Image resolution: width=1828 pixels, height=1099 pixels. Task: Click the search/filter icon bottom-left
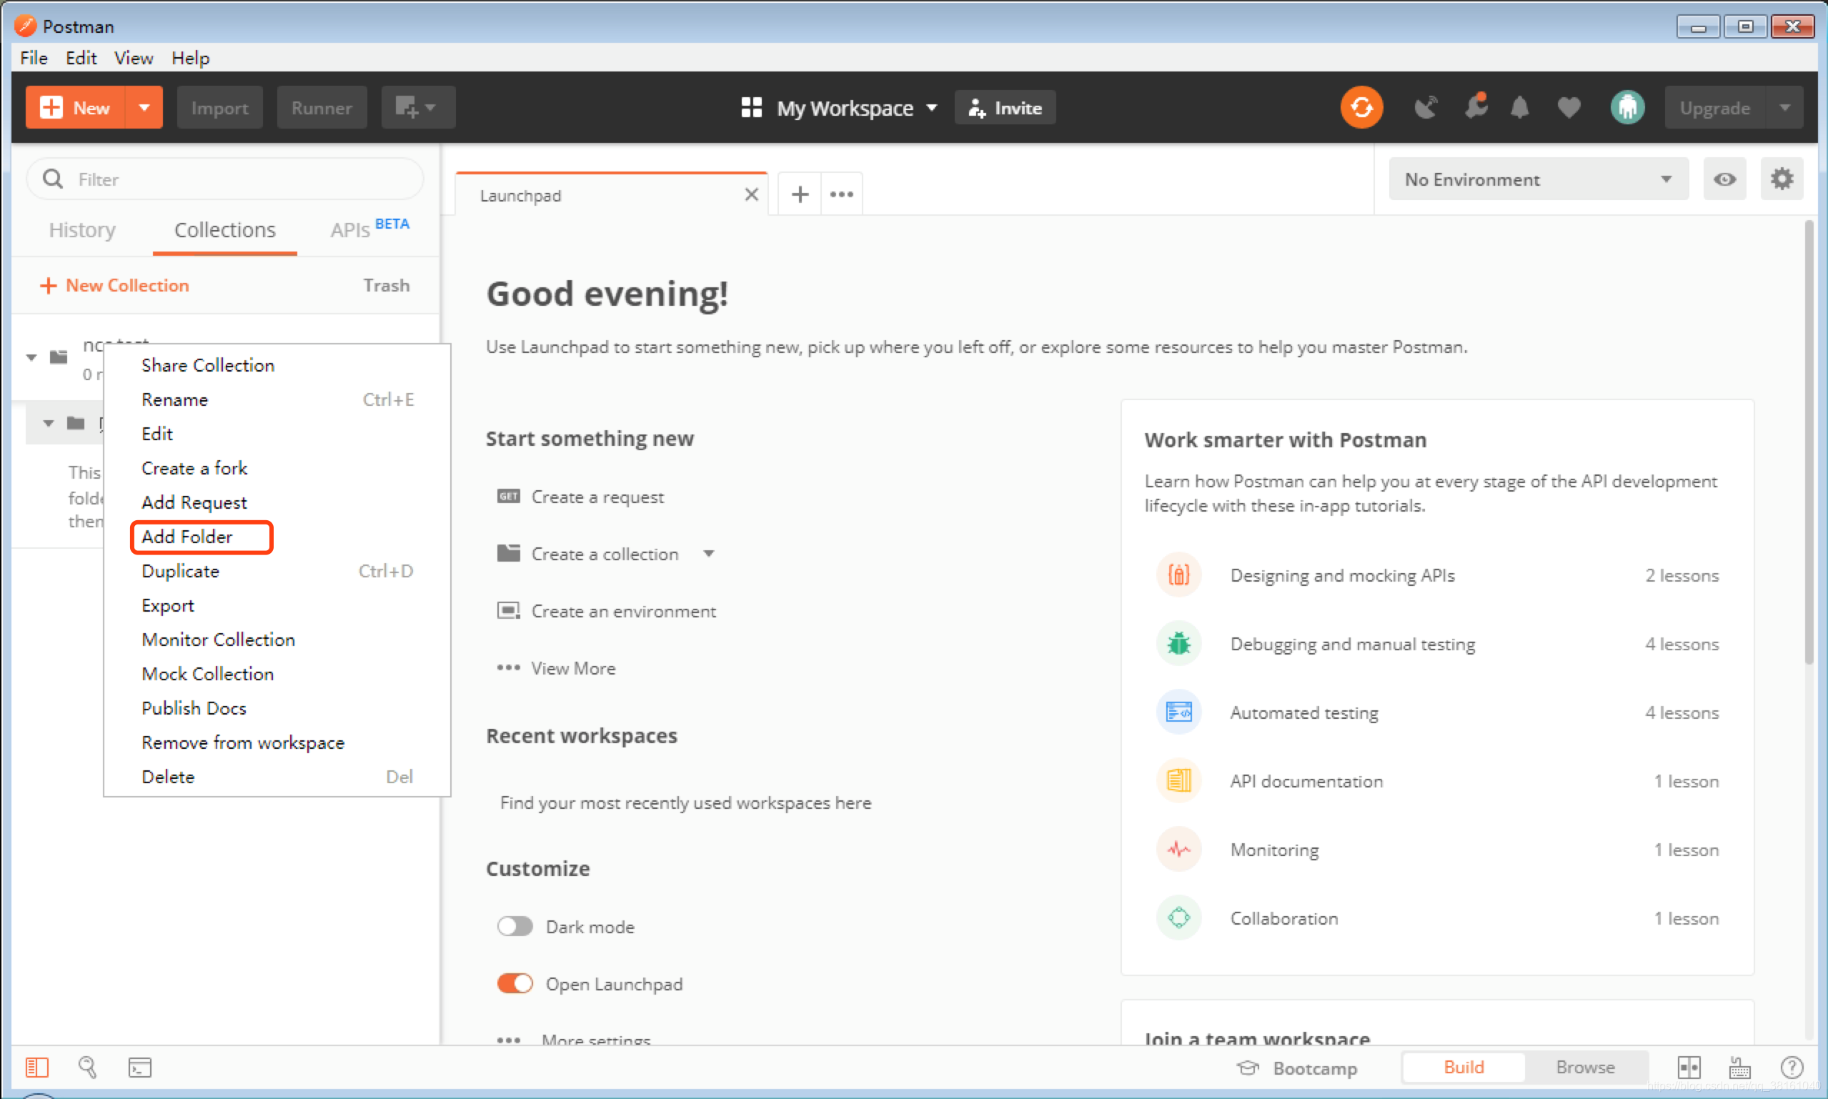pyautogui.click(x=86, y=1068)
